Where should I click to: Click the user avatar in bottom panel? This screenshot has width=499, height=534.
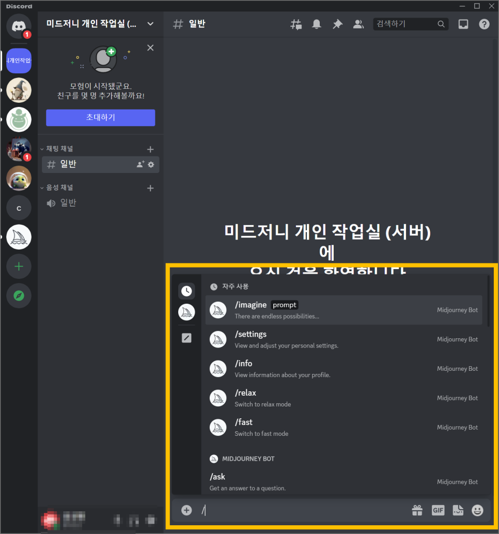(x=50, y=520)
